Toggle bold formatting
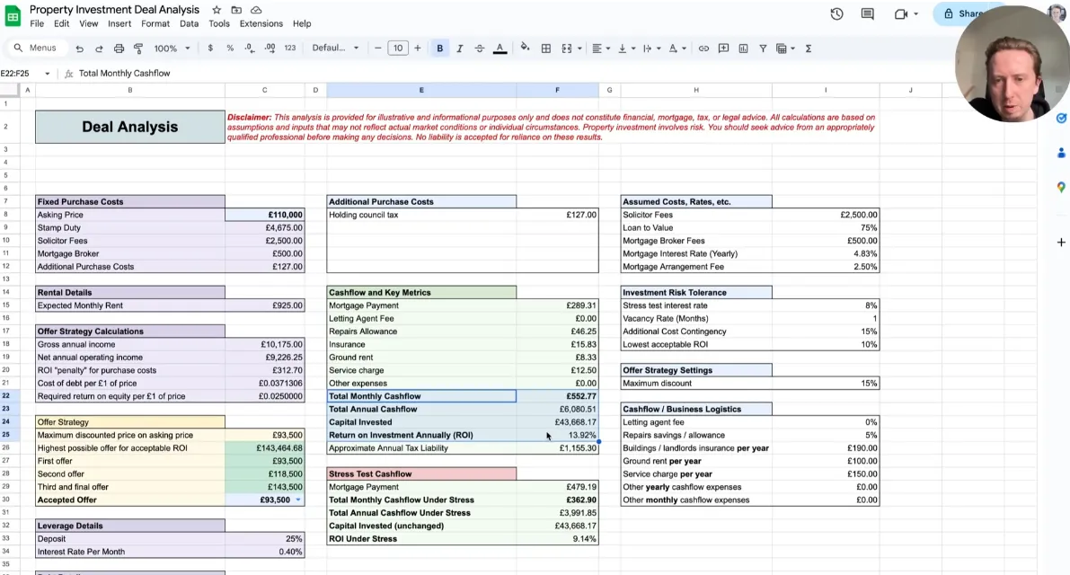The width and height of the screenshot is (1070, 575). pyautogui.click(x=439, y=49)
